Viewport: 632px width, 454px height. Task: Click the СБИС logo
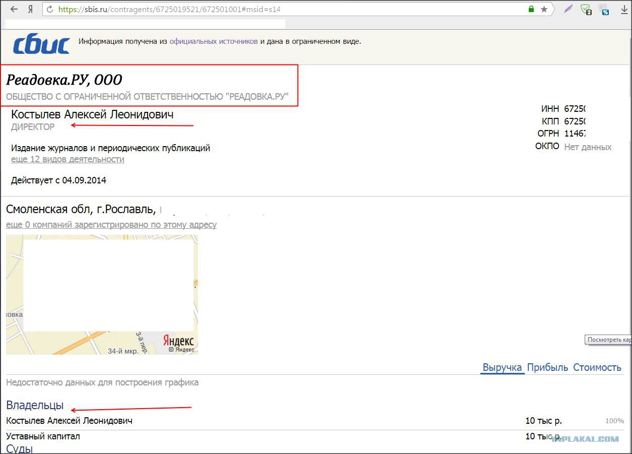[x=41, y=45]
